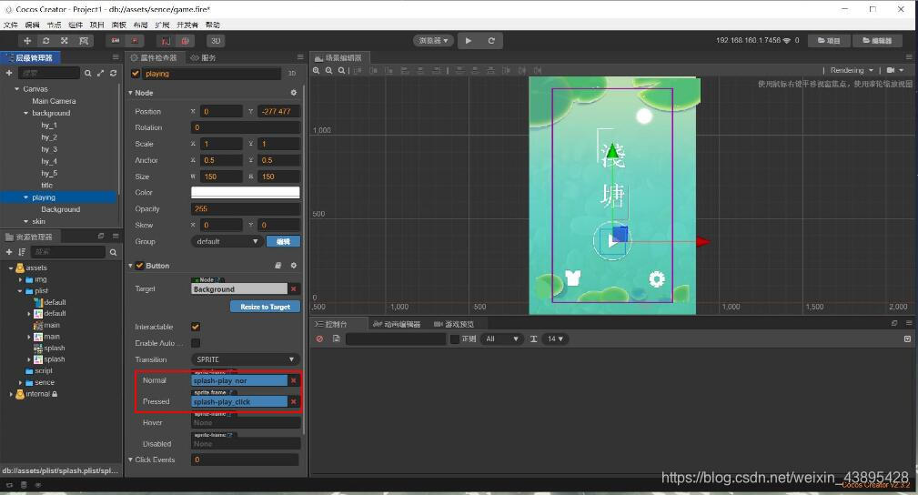918x495 pixels.
Task: Expand the skin node
Action: click(x=25, y=221)
